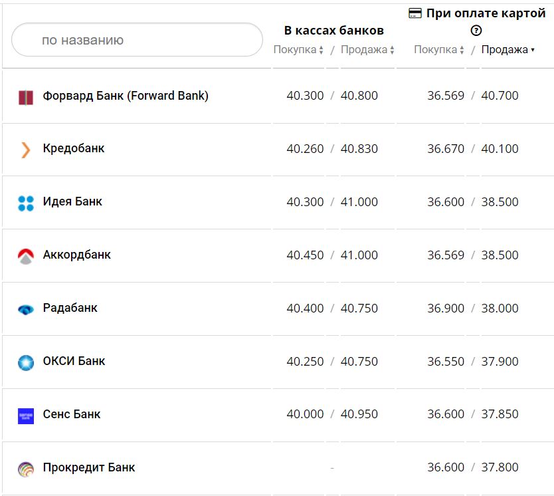Image resolution: width=554 pixels, height=496 pixels.
Task: Open the Прокредит Банк name link
Action: pyautogui.click(x=89, y=467)
